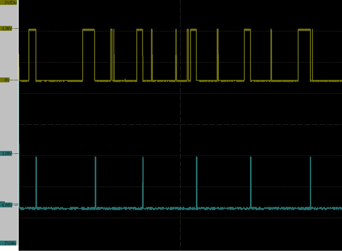Select the teal -0.08V level marker
342x251 pixels.
click(x=6, y=205)
